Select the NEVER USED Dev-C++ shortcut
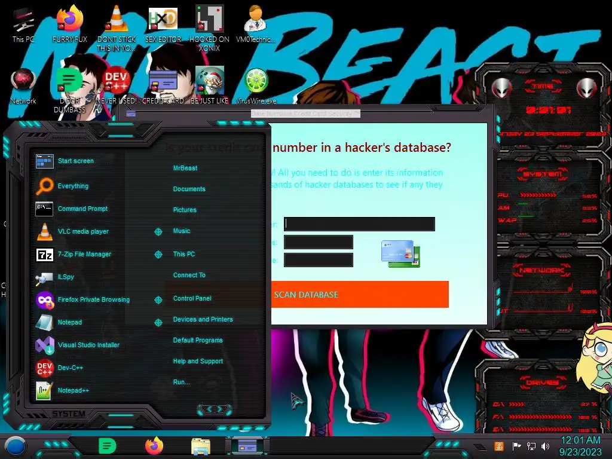The image size is (612, 459). (117, 86)
